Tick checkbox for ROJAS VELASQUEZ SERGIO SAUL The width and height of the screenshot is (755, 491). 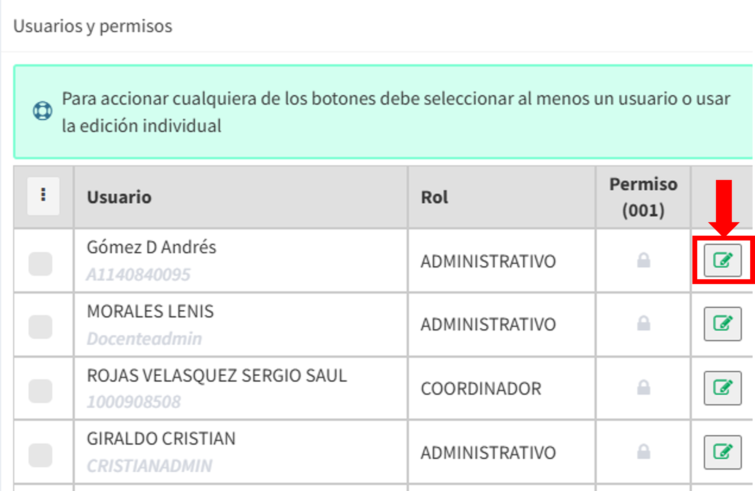40,391
